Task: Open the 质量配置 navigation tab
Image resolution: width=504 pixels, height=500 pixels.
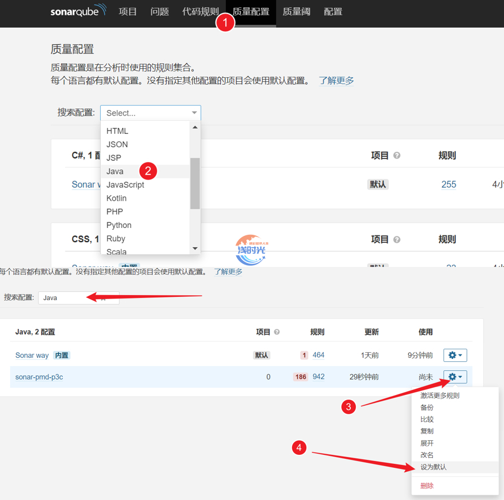Action: pos(251,12)
